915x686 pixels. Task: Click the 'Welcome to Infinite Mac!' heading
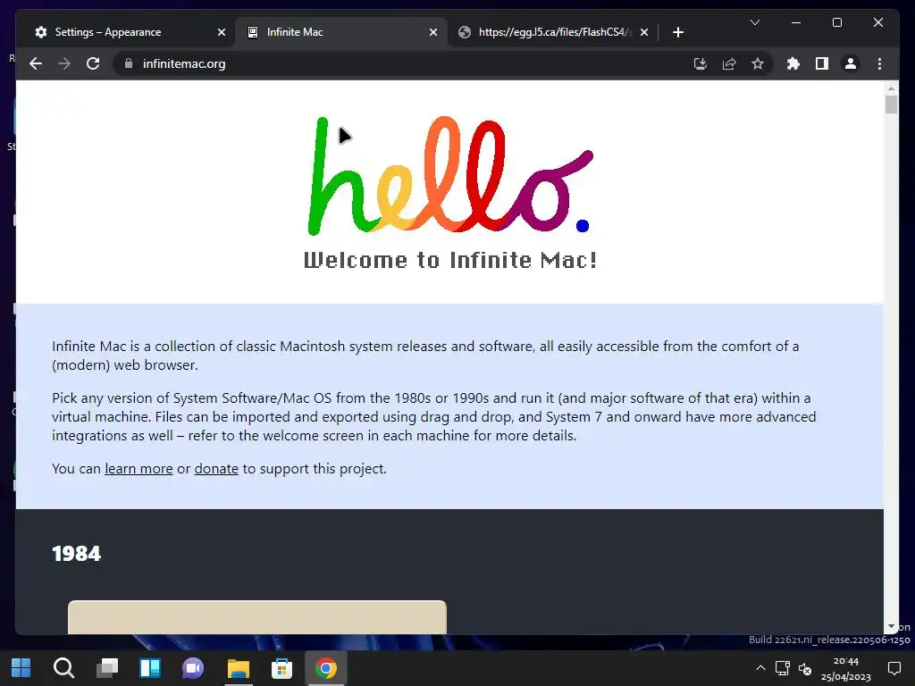(x=450, y=260)
